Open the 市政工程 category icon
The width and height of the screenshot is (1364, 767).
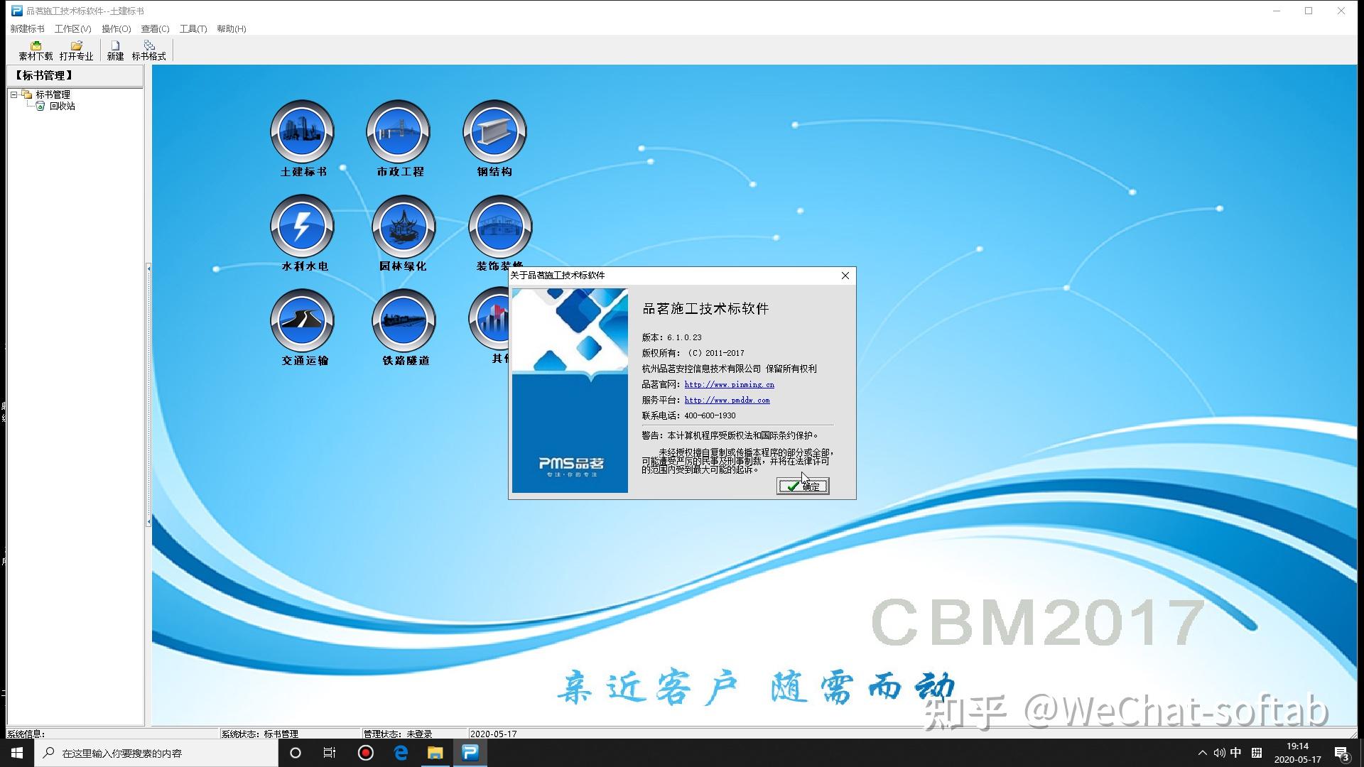pos(399,132)
